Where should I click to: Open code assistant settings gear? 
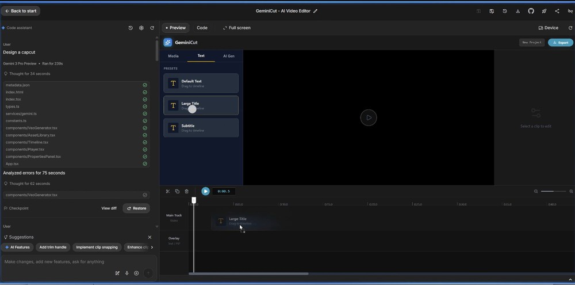tap(141, 28)
